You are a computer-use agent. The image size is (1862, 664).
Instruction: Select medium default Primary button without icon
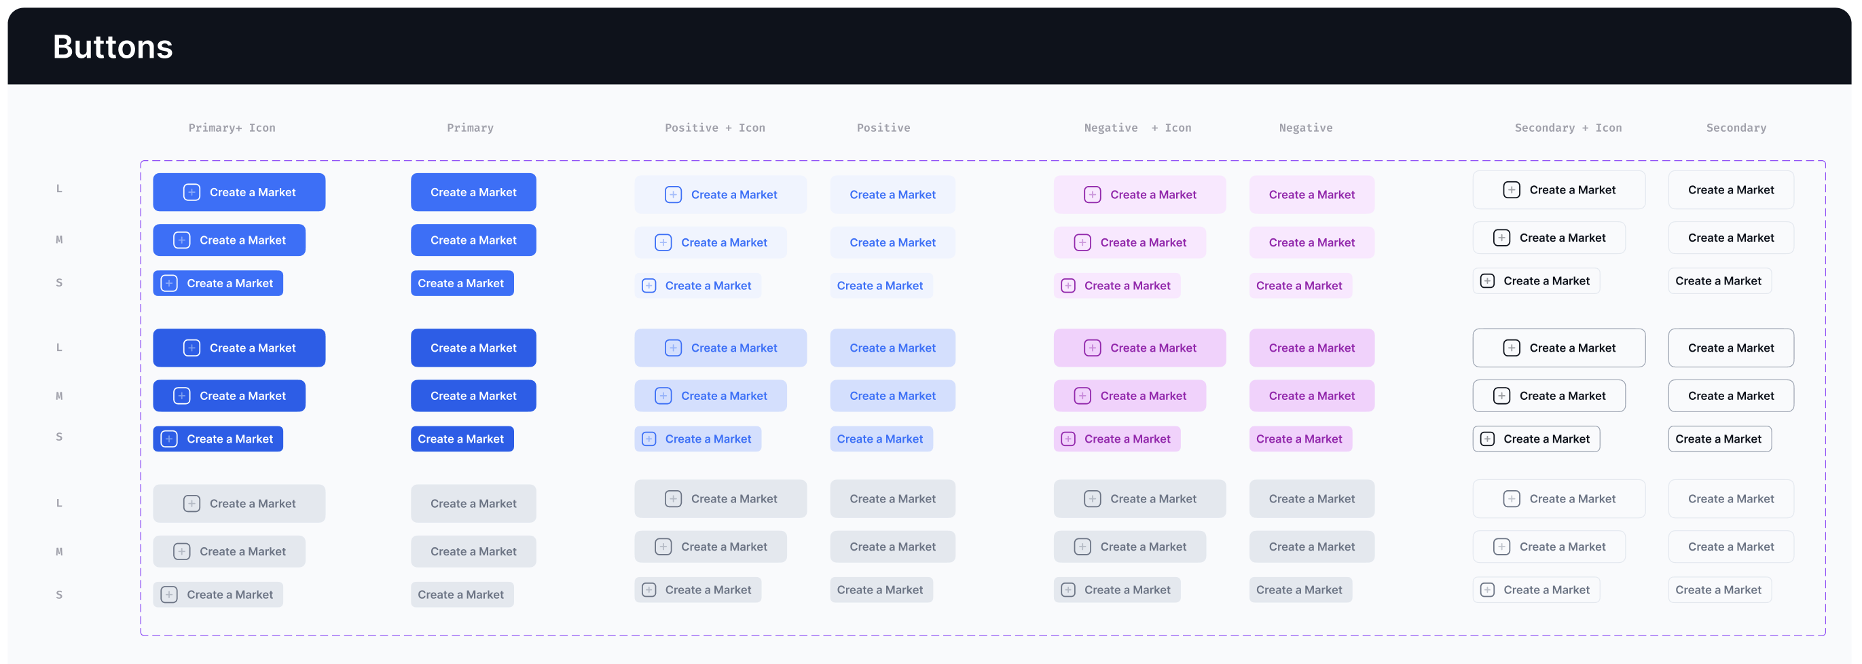click(x=473, y=240)
